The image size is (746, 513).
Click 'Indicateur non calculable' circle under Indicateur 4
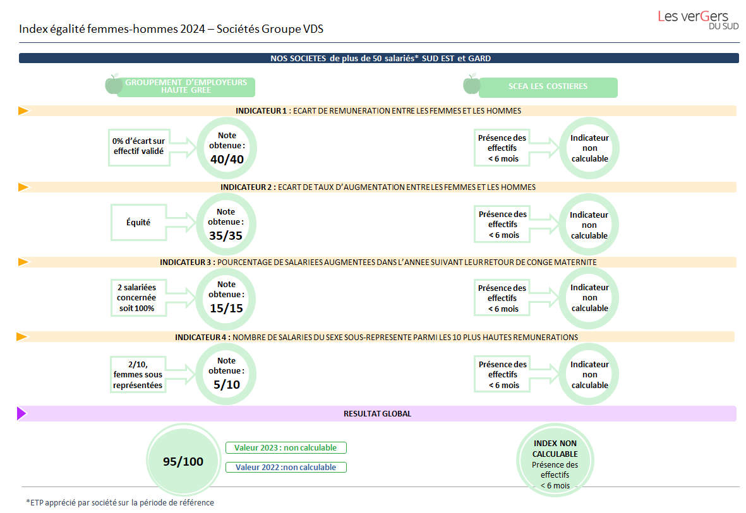coord(589,375)
